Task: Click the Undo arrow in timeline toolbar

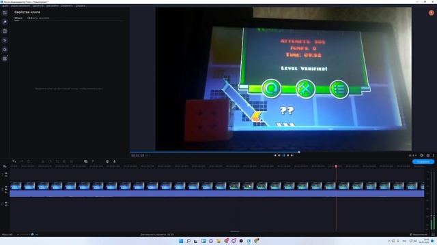Action: coord(14,161)
